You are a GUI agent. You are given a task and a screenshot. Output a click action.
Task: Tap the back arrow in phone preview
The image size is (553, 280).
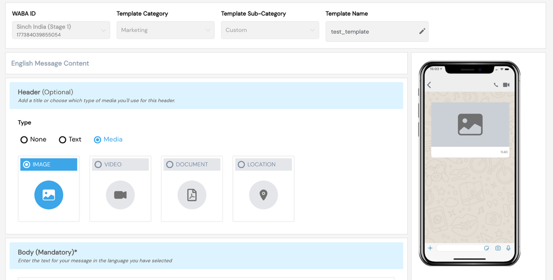tap(429, 85)
